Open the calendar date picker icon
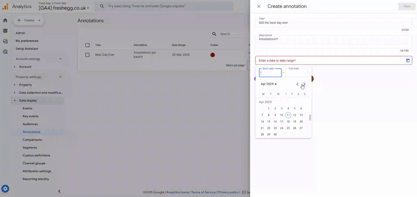417x197 pixels. [x=408, y=60]
